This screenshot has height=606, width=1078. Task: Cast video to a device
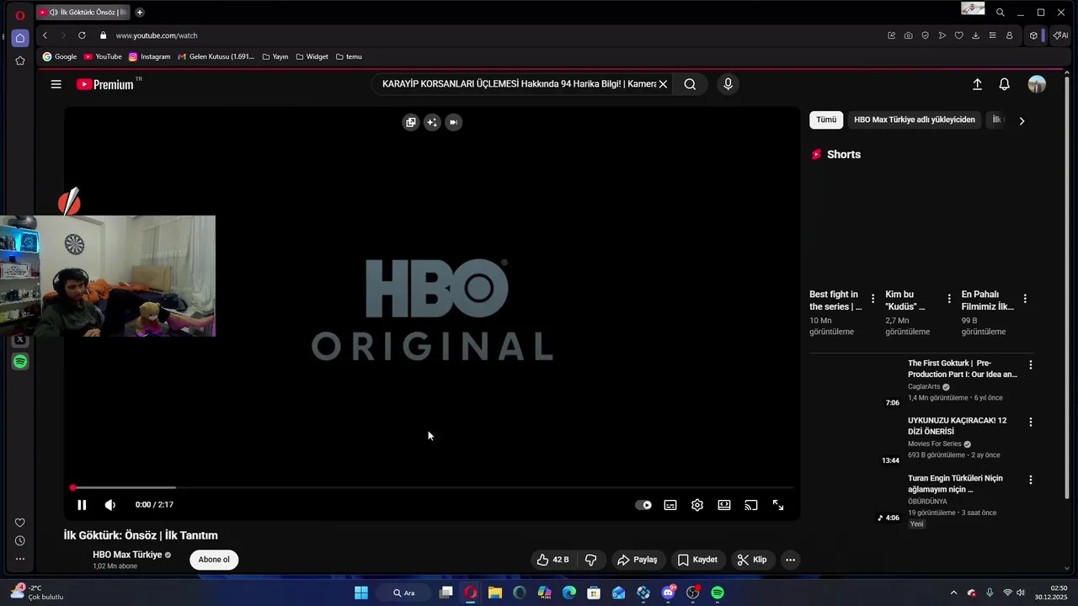751,505
